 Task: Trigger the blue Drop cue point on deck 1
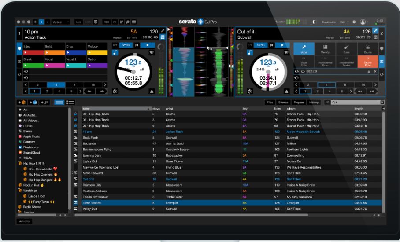(76, 52)
